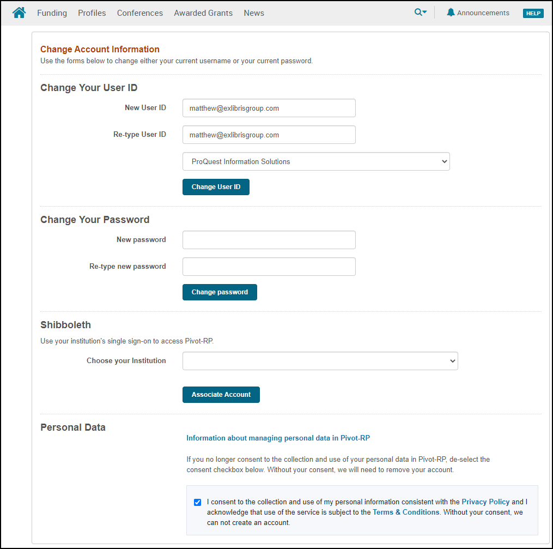Open the Choose your Institution dropdown
Image resolution: width=553 pixels, height=549 pixels.
(320, 361)
